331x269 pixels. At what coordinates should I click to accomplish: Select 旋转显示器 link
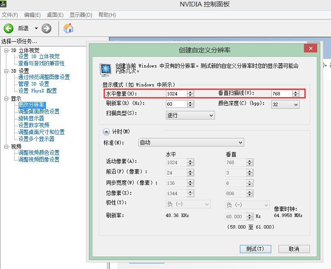point(31,118)
